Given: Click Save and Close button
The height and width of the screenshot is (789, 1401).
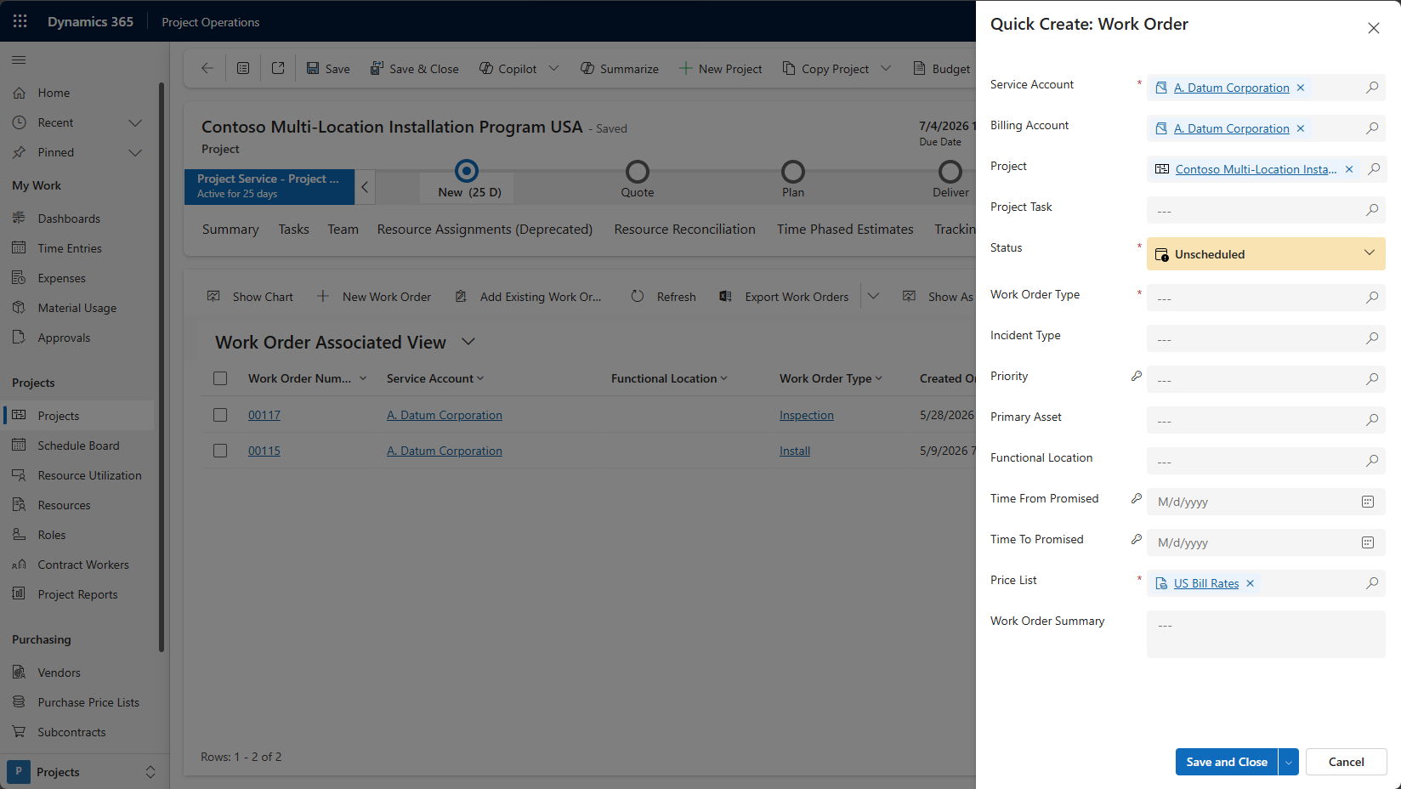Looking at the screenshot, I should tap(1227, 762).
